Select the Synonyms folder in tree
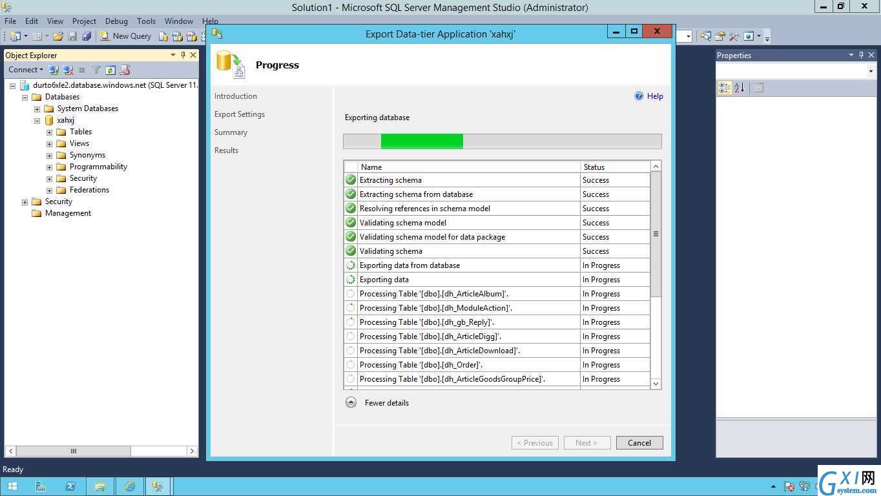The image size is (881, 496). 87,155
